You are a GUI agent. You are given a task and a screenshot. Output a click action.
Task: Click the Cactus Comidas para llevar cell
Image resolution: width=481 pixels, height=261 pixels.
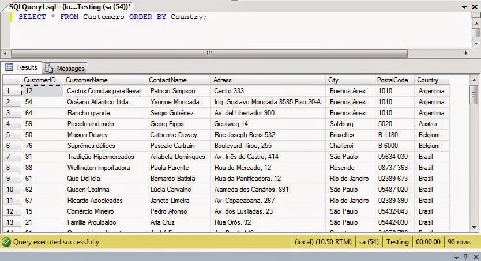(104, 91)
